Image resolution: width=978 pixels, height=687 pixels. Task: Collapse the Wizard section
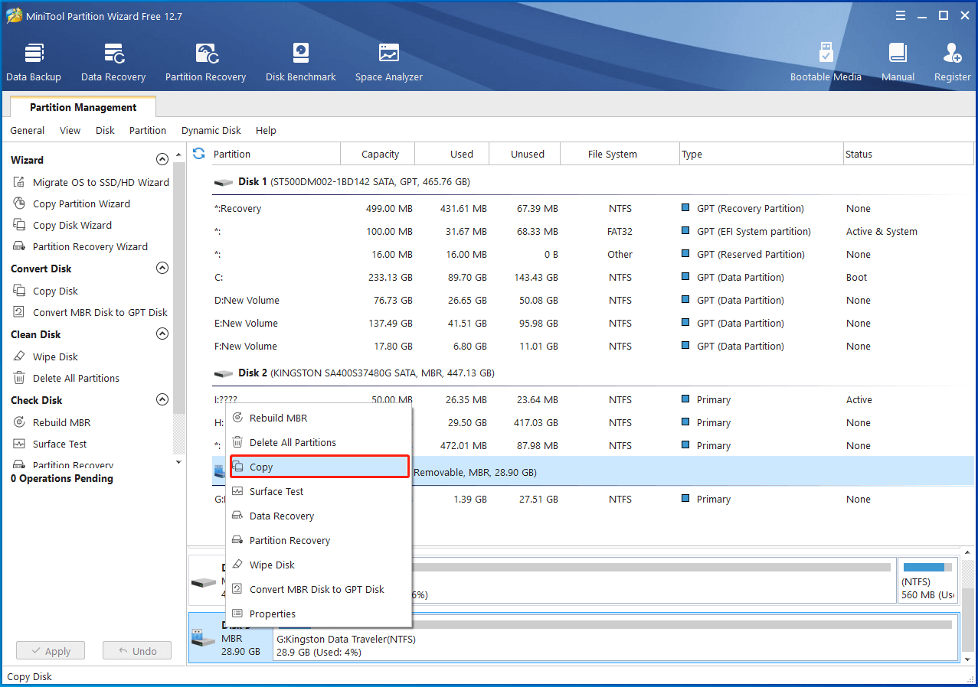coord(162,160)
